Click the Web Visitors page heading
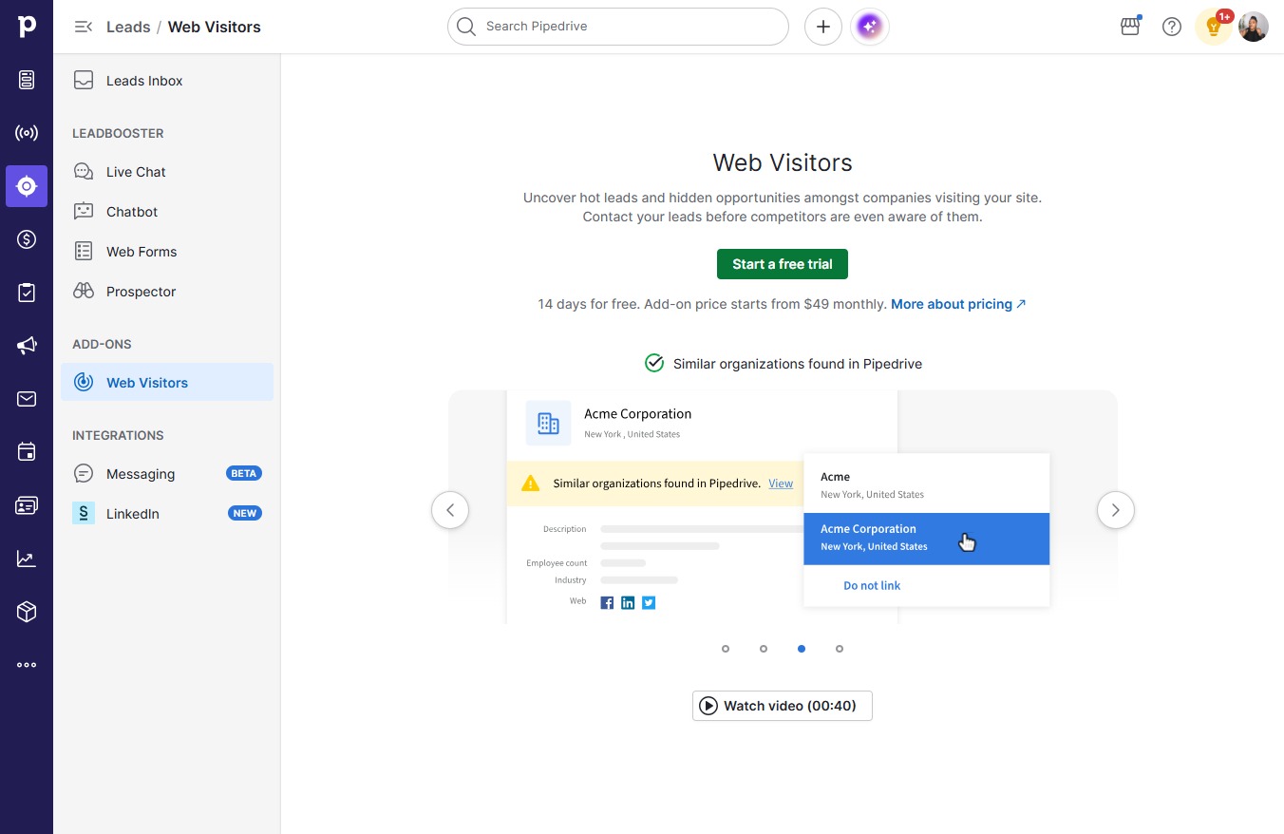The width and height of the screenshot is (1284, 834). 783,162
